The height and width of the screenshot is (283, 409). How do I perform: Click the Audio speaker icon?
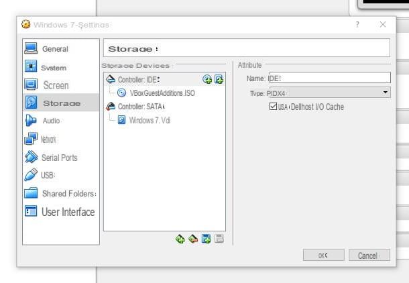[31, 121]
